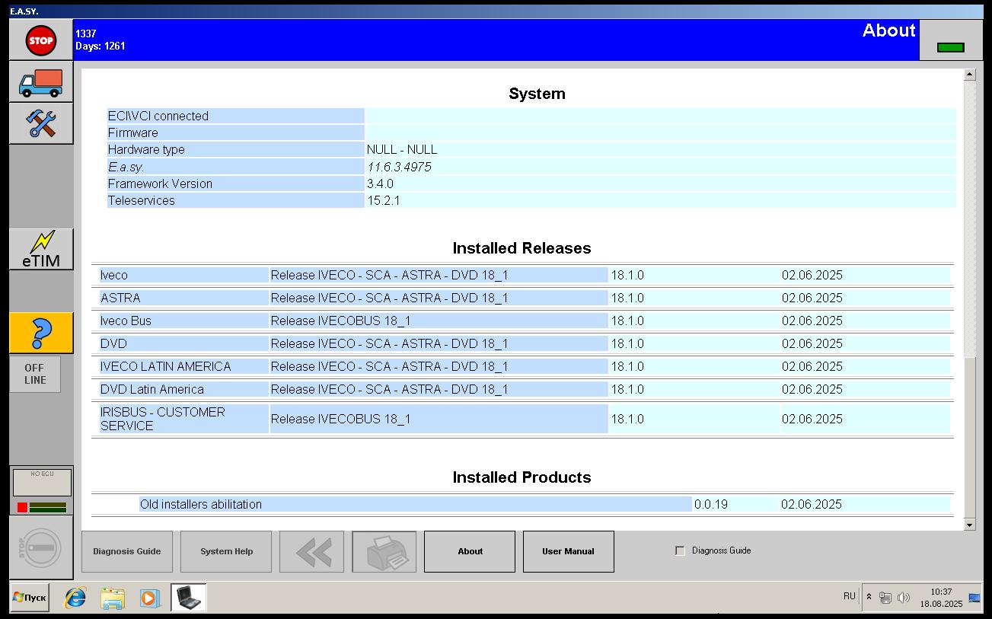Open the Windows Start menu

[30, 598]
